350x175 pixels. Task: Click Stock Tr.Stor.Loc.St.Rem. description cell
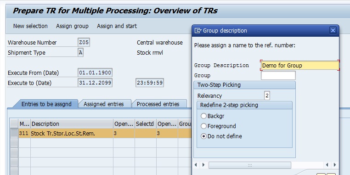coord(72,134)
